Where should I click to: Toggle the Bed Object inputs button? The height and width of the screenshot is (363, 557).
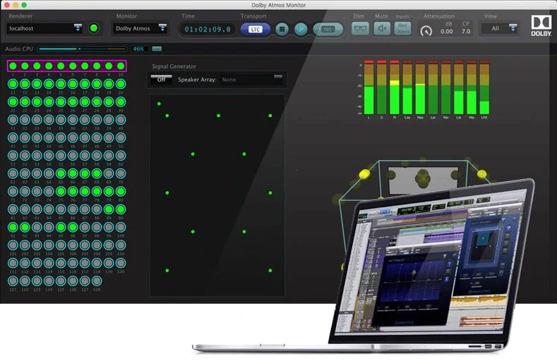402,28
